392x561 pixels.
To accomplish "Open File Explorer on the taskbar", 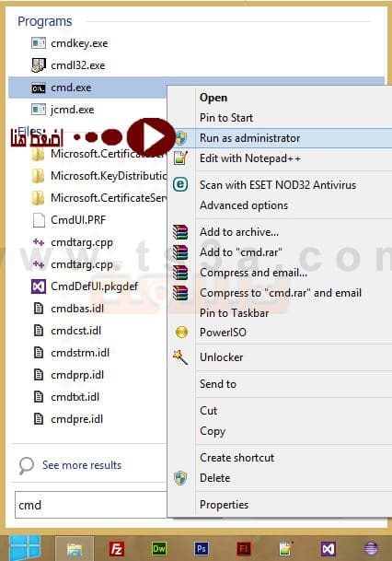I will [x=75, y=548].
